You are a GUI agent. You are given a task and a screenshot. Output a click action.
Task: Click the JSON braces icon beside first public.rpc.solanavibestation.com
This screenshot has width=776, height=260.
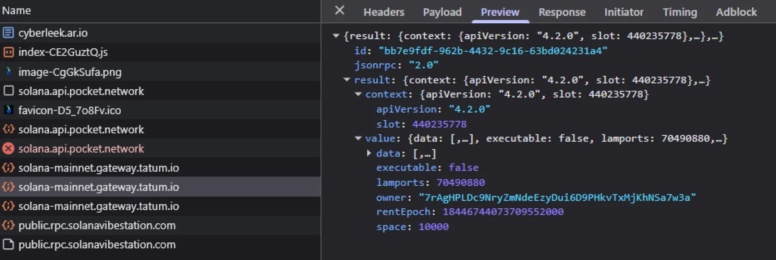click(8, 225)
